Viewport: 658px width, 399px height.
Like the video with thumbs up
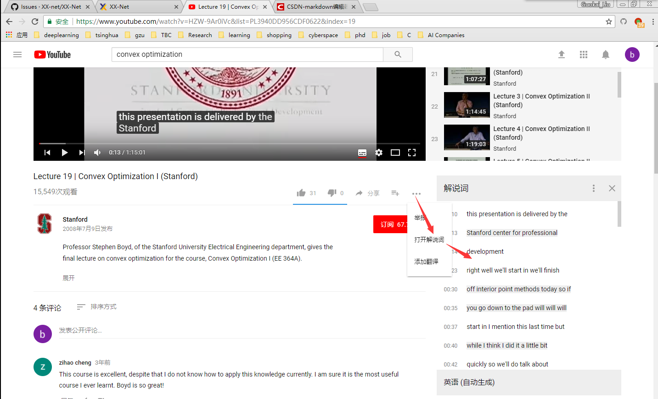(301, 193)
